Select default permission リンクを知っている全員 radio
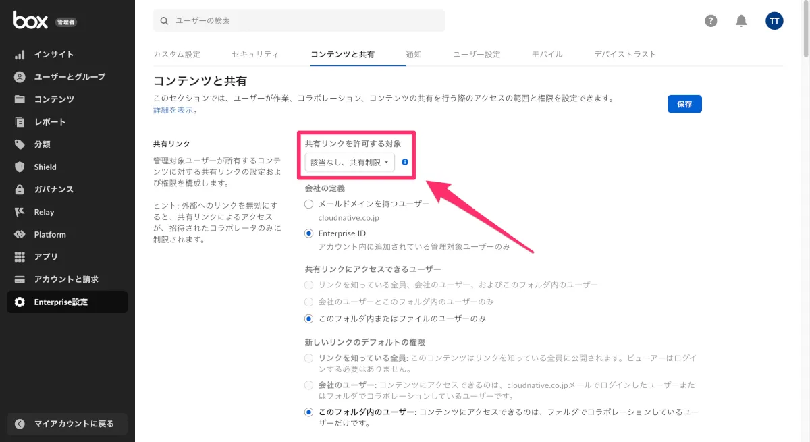810x442 pixels. pyautogui.click(x=309, y=358)
